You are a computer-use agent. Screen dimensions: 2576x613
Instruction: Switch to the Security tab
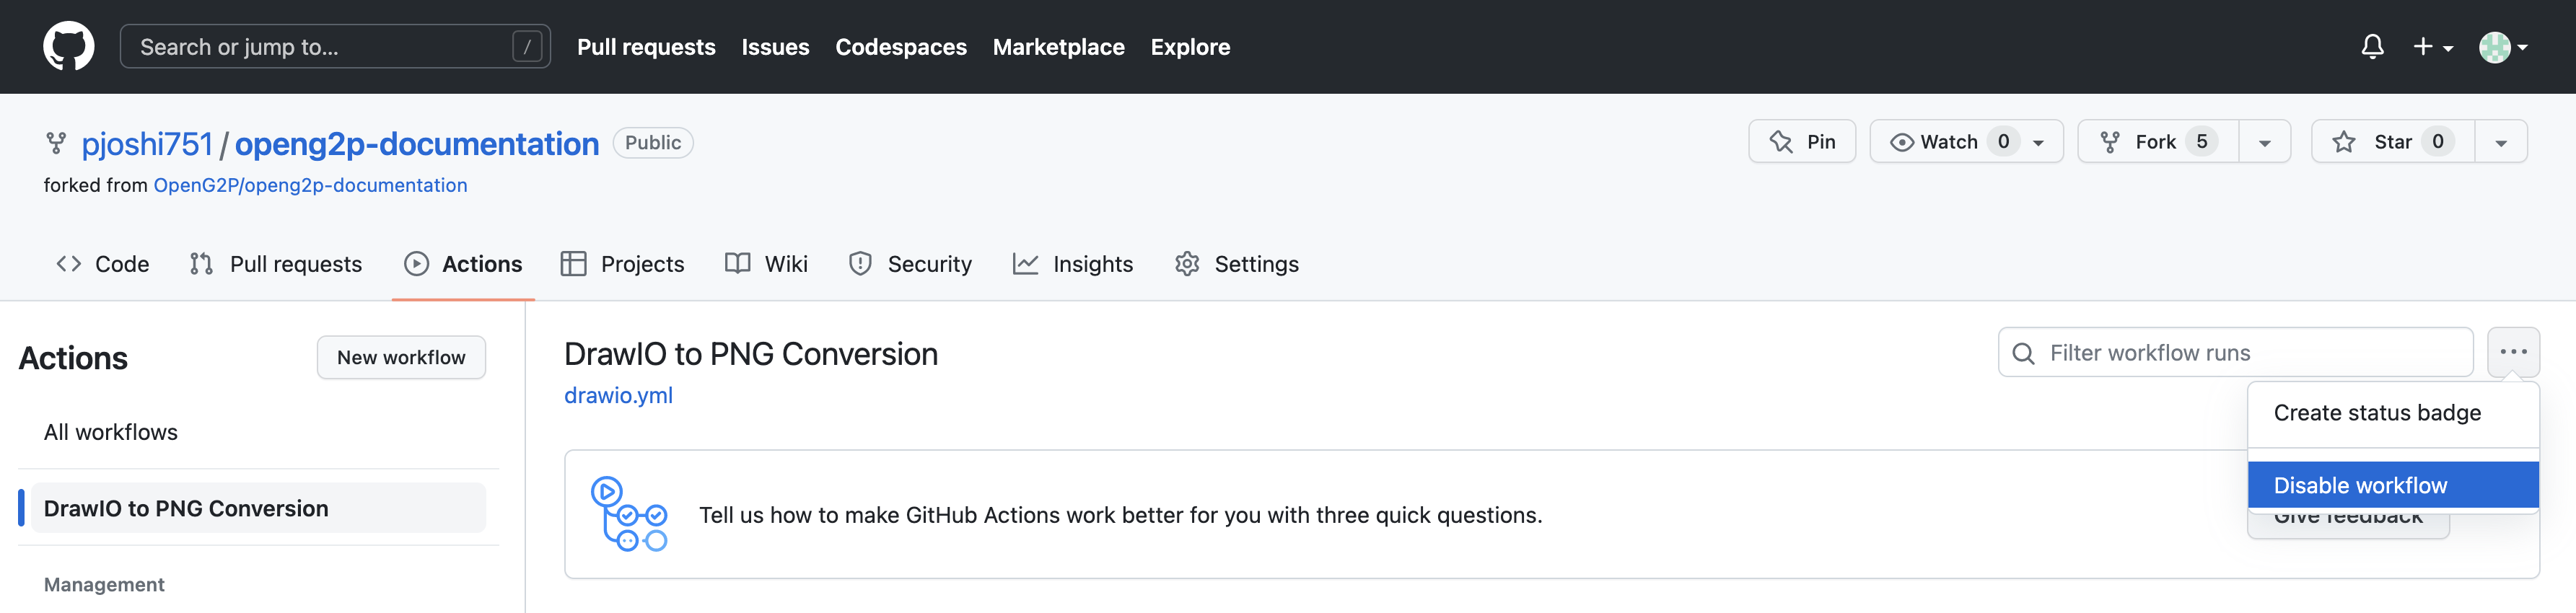point(910,264)
